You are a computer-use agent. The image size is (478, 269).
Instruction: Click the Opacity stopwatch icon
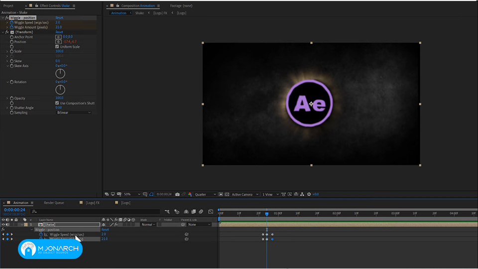click(x=11, y=98)
